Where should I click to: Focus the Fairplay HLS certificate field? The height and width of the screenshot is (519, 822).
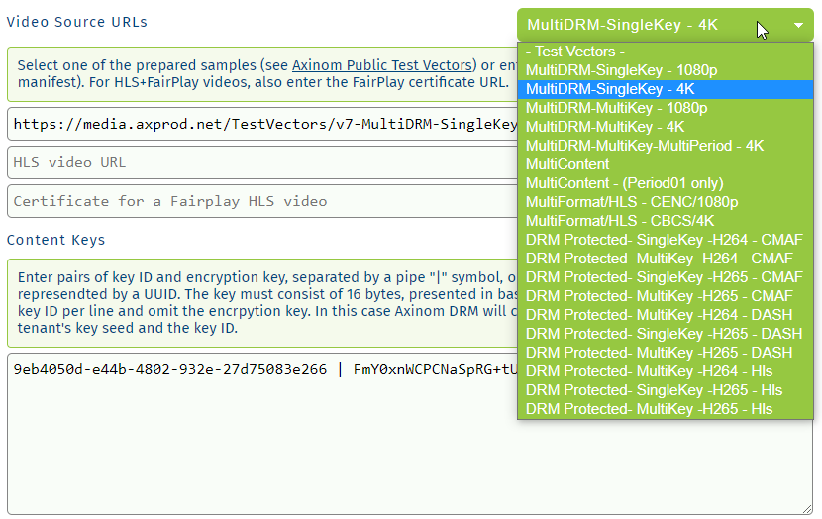(x=257, y=201)
